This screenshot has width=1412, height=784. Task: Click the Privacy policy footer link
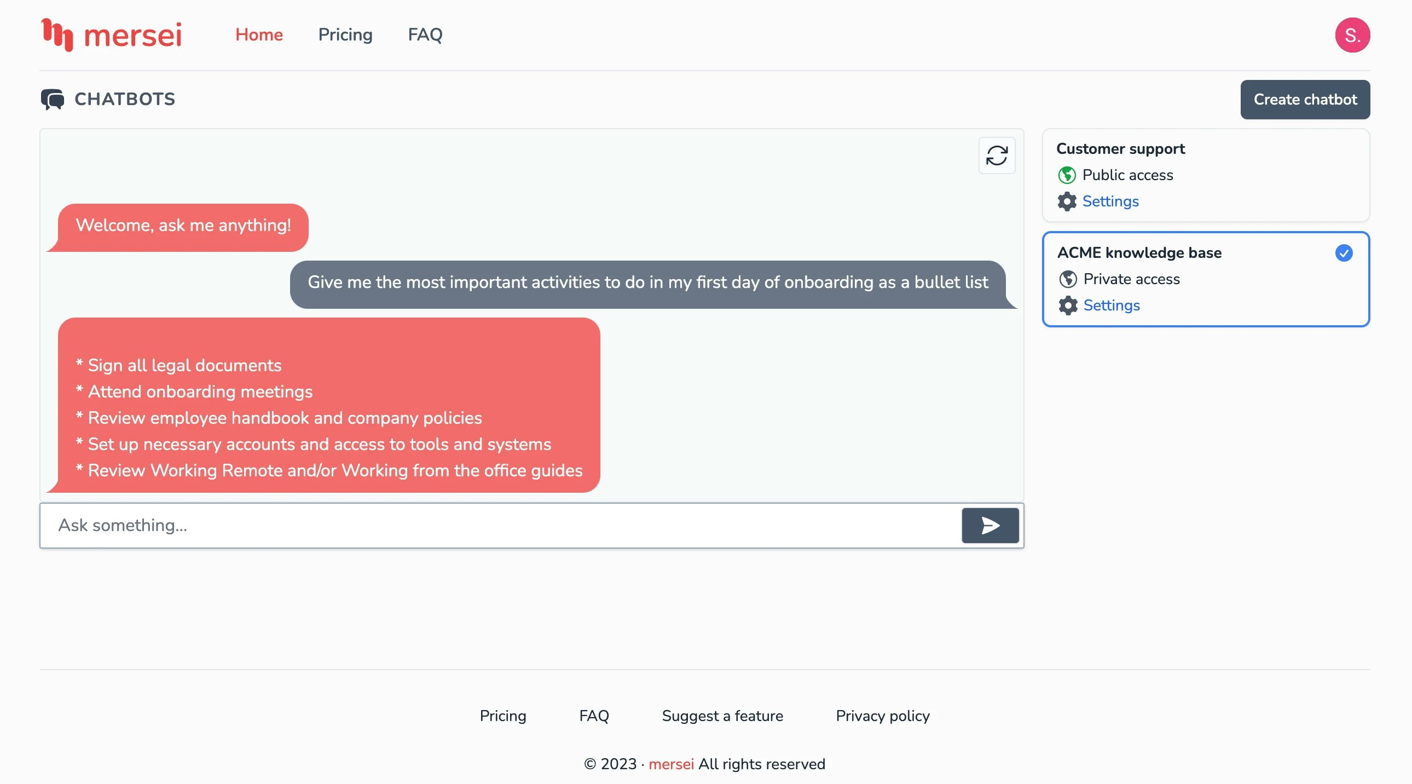coord(882,716)
